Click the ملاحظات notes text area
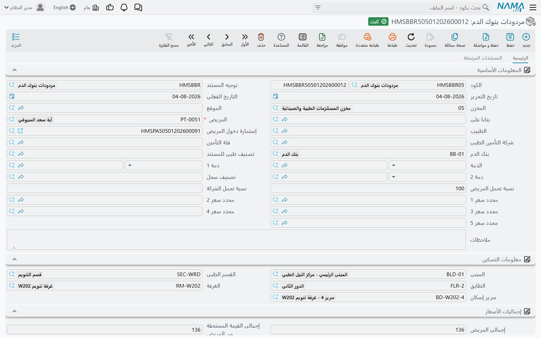Screen dimensions: 541x338 pos(236,240)
